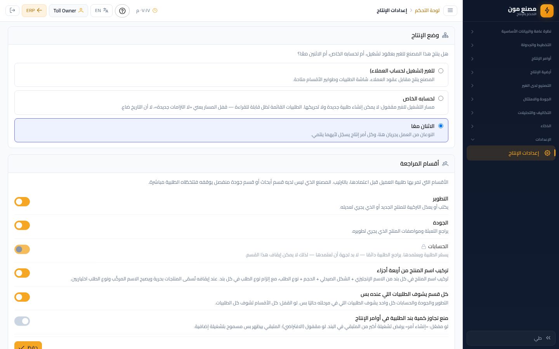Viewport: 559px width, 349px height.
Task: Collapse the الإعدادات sidebar section
Action: [x=511, y=140]
